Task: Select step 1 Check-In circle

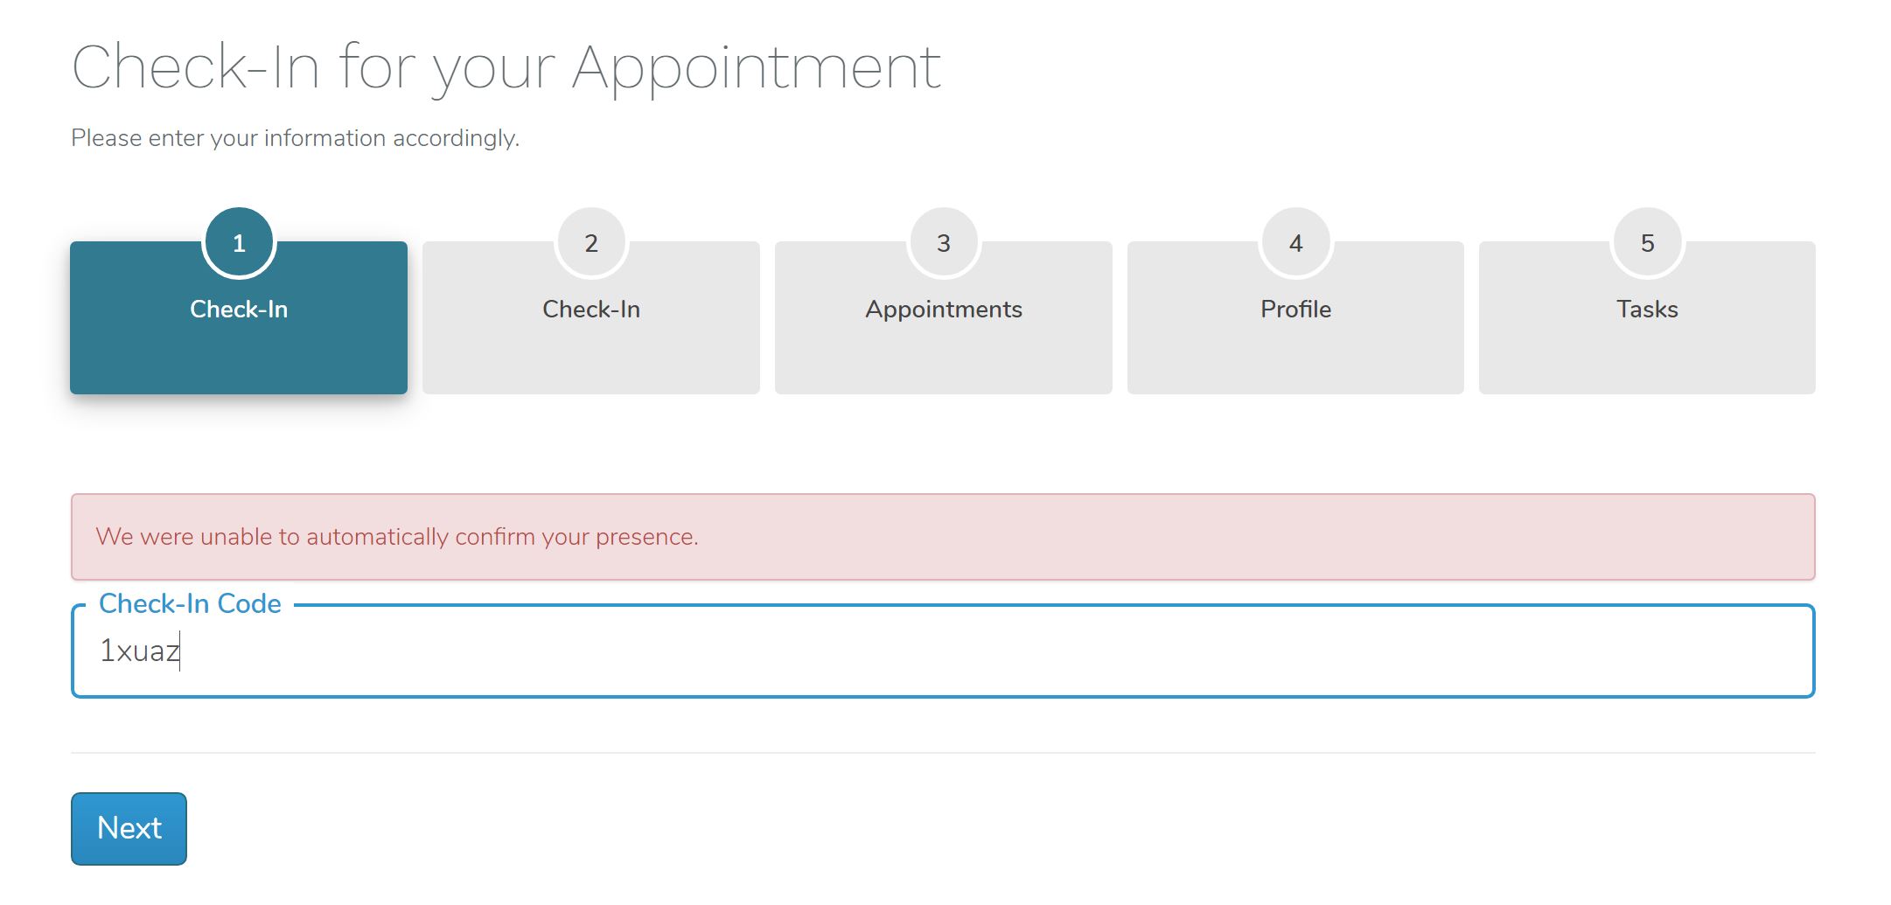Action: click(238, 242)
